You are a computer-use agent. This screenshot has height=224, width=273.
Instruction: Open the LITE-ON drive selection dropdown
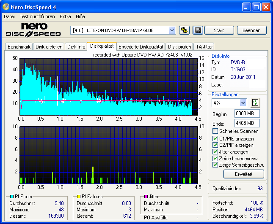pyautogui.click(x=172, y=30)
